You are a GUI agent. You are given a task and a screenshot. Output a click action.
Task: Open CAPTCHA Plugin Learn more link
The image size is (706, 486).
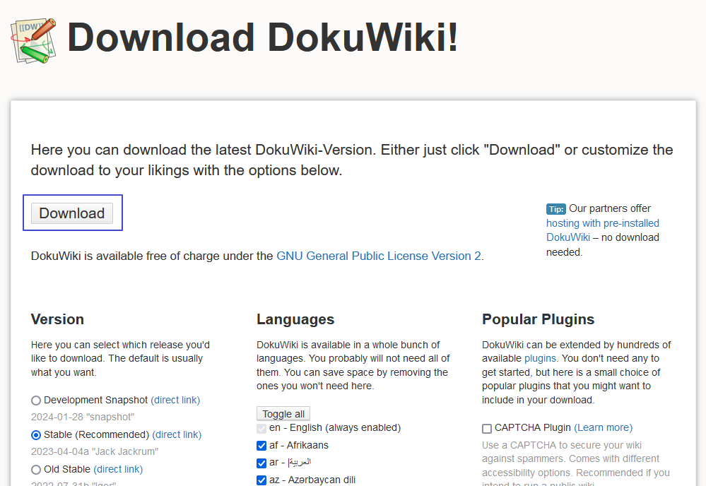click(x=604, y=427)
